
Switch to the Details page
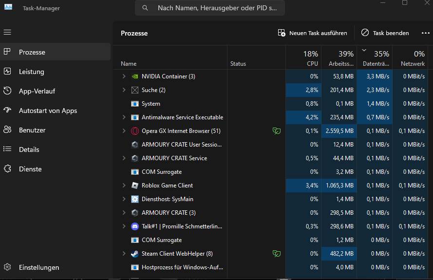55,149
